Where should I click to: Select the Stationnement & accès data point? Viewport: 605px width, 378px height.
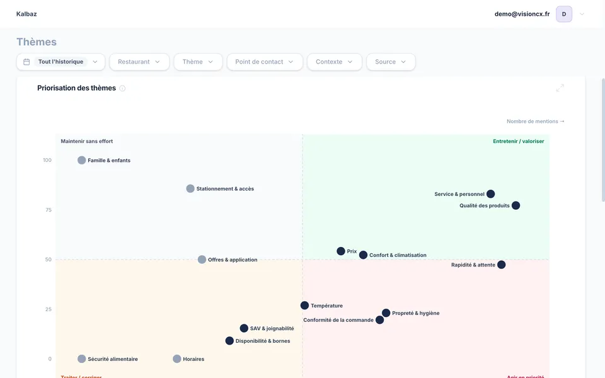[190, 188]
